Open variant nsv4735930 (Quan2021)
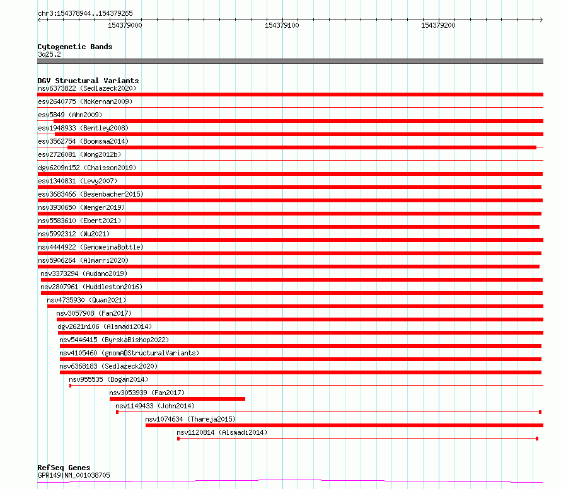Screen dimensions: 561x489 pos(86,300)
